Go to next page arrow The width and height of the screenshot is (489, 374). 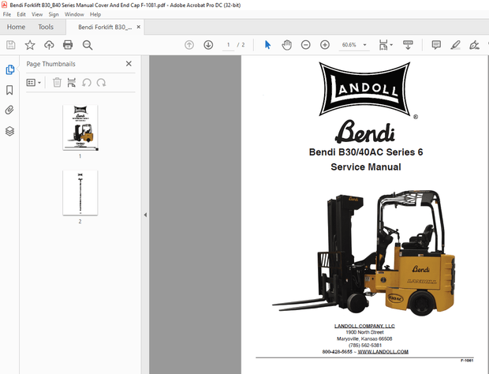(x=208, y=45)
